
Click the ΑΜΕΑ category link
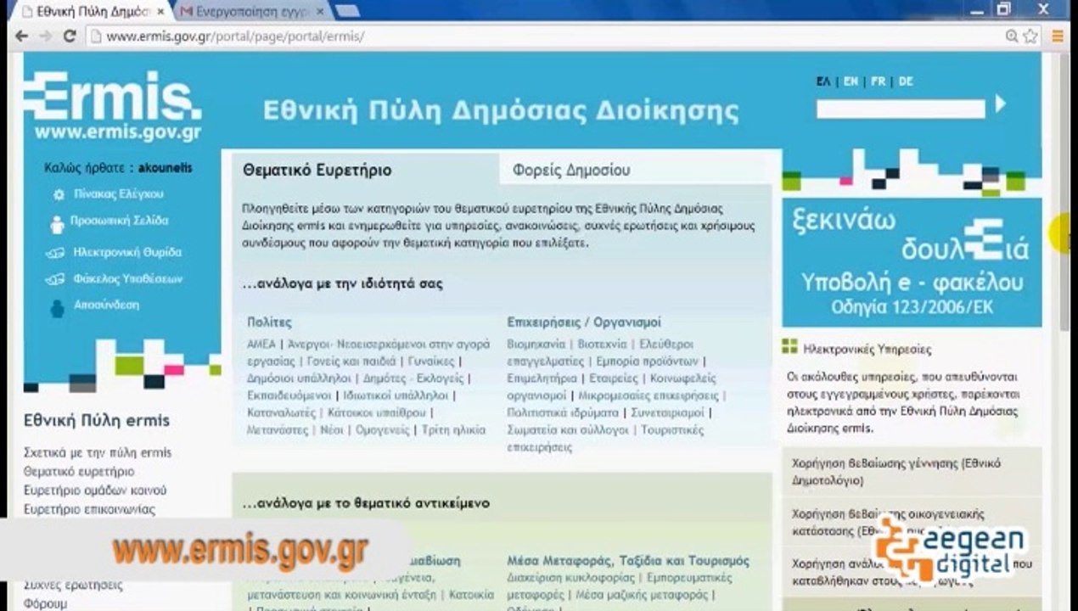point(261,345)
